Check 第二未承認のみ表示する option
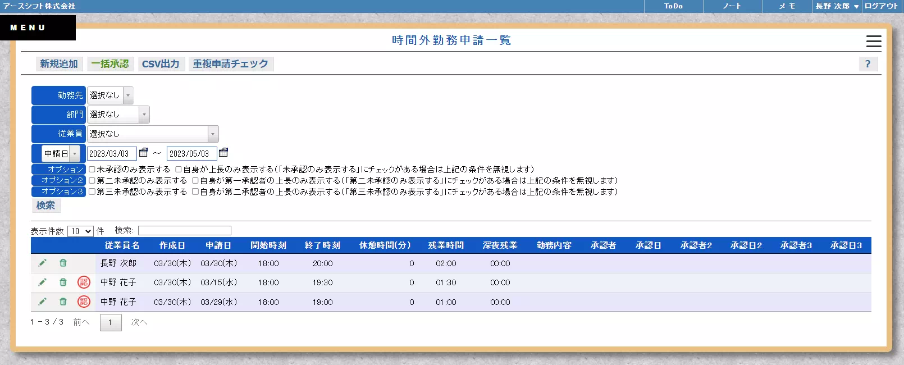904x365 pixels. [x=92, y=181]
